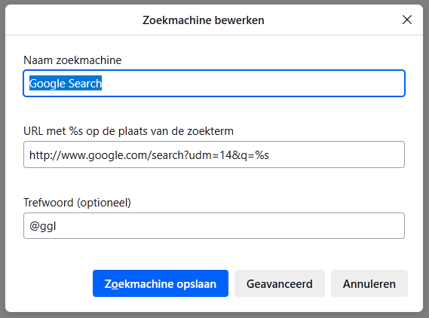Select the Trefwoord (optioneel) input field

pos(214,225)
